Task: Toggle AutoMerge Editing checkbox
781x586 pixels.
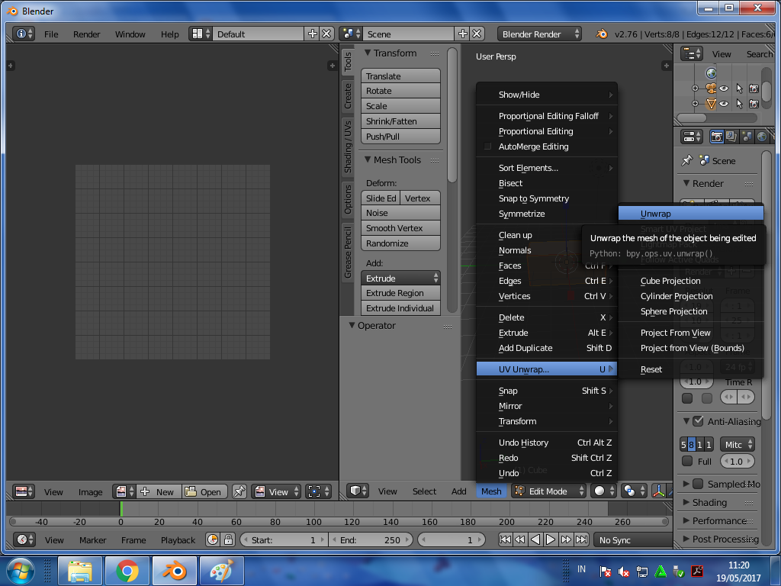Action: (487, 146)
